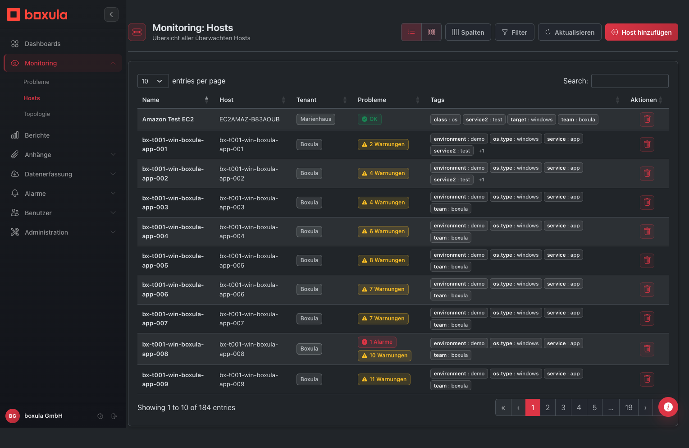689x448 pixels.
Task: Delete the Amazon Test EC2 host
Action: pyautogui.click(x=647, y=119)
